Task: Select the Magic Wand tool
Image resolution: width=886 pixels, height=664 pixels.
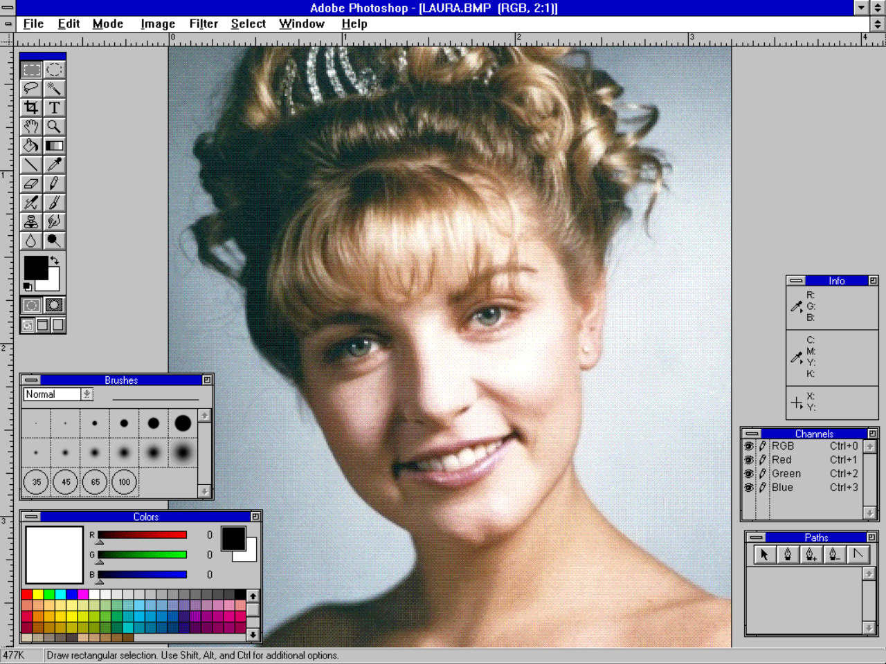Action: (x=54, y=89)
